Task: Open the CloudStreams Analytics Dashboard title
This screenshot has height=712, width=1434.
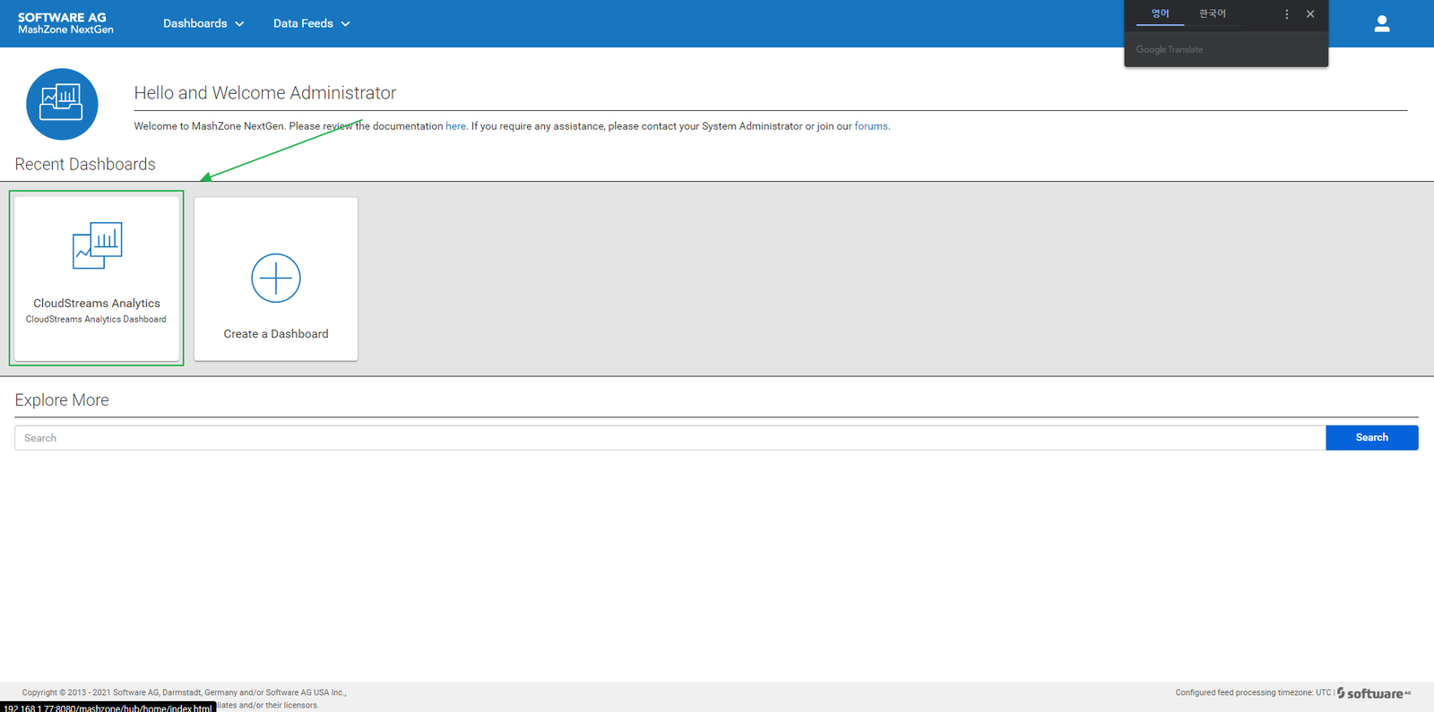Action: click(97, 304)
